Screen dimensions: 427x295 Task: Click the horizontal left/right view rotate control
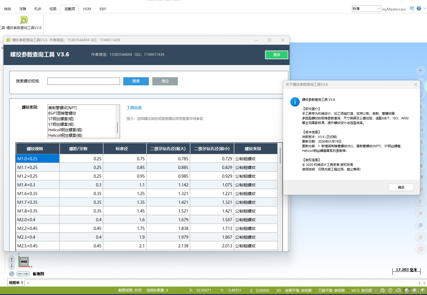[x=23, y=274]
